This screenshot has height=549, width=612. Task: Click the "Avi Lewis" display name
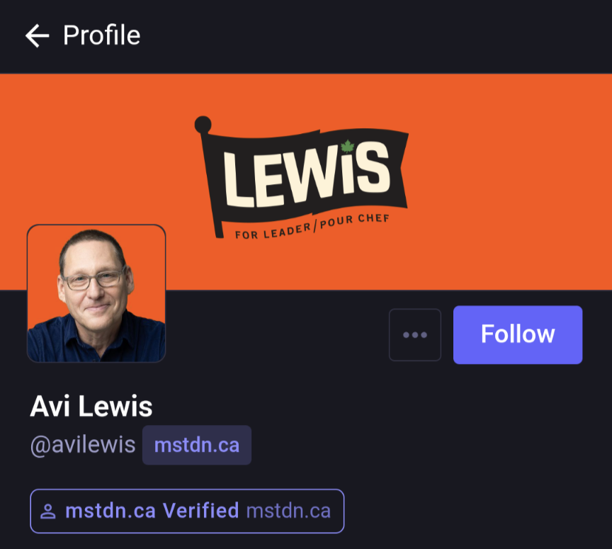coord(91,407)
